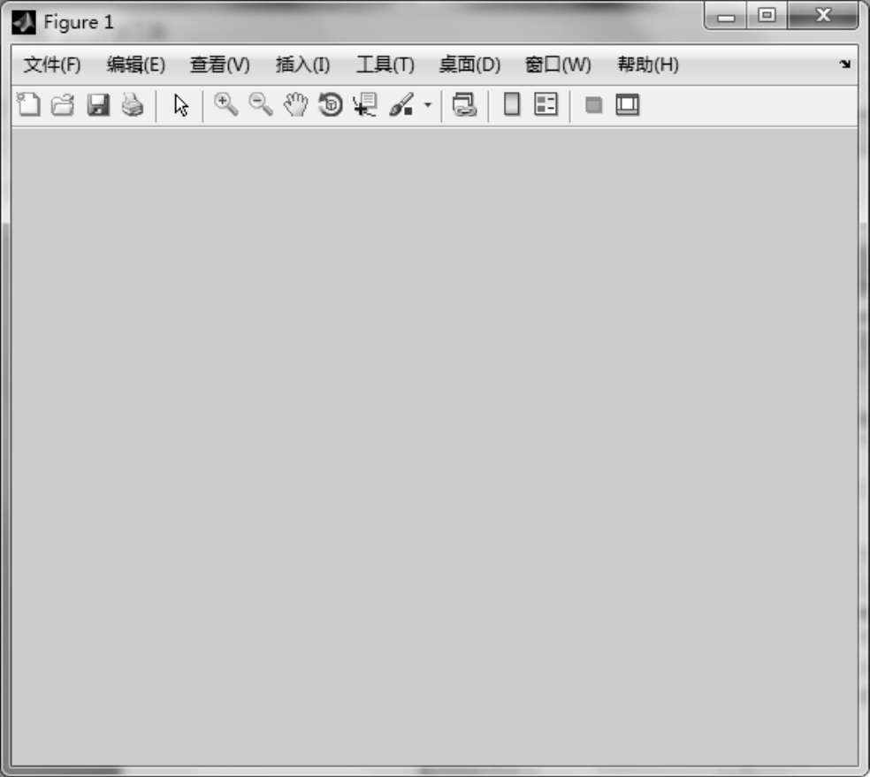The height and width of the screenshot is (777, 870).
Task: Select the Pan hand tool
Action: click(295, 105)
